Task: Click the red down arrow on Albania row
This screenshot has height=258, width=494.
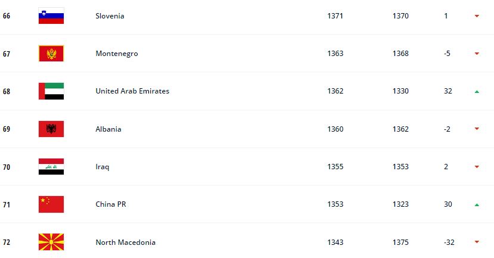Action: pos(477,129)
